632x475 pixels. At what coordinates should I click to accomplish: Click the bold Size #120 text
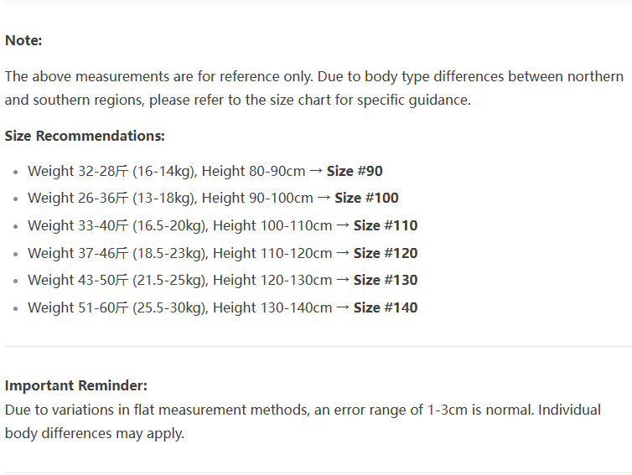tap(386, 253)
